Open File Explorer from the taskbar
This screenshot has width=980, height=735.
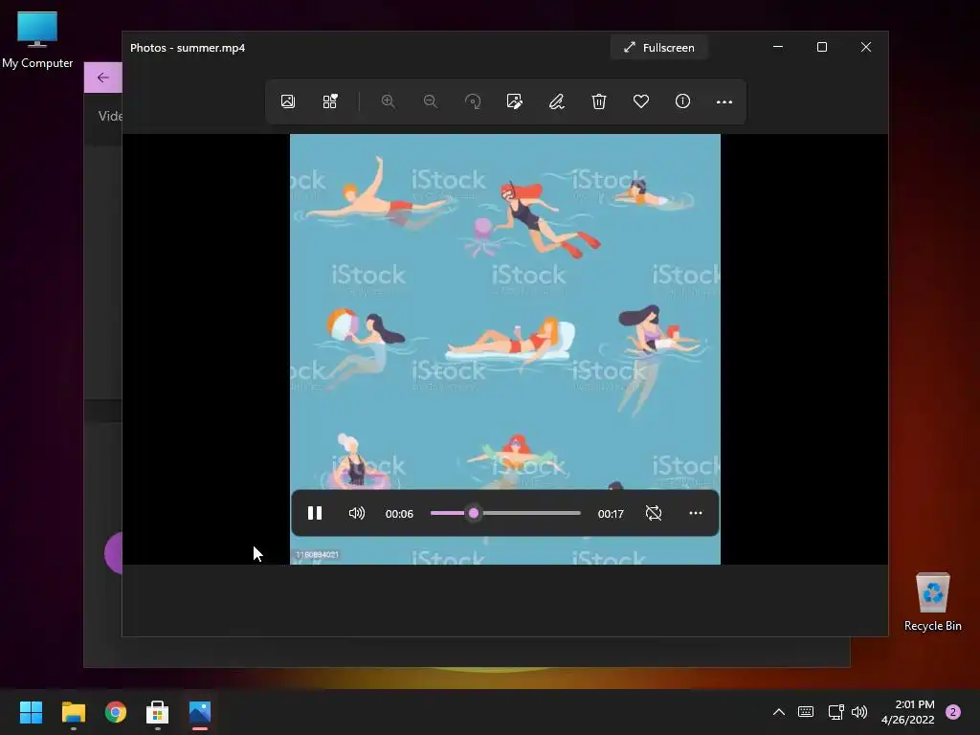point(73,712)
